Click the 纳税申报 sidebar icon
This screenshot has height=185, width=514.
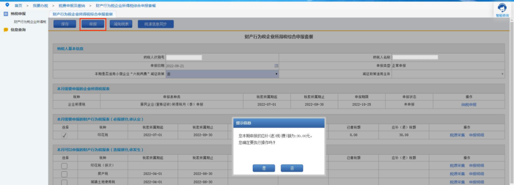tap(6, 14)
